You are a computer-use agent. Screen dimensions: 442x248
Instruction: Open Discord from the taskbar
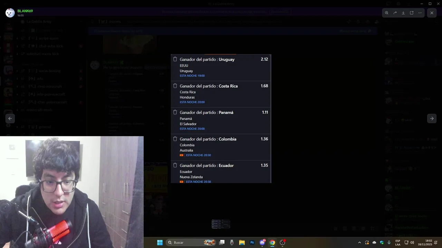tap(262, 242)
